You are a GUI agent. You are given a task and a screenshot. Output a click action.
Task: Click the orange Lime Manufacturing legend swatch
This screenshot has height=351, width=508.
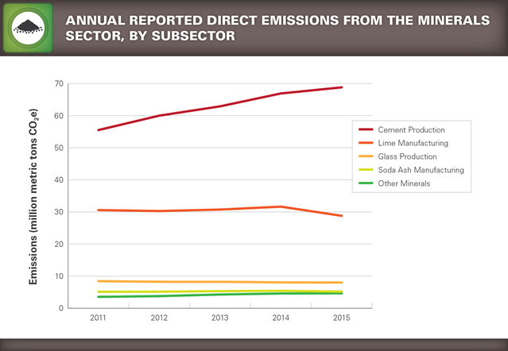pos(366,143)
